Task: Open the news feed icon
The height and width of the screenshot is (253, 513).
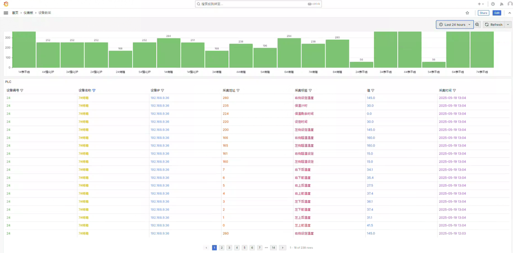Action: [x=501, y=4]
